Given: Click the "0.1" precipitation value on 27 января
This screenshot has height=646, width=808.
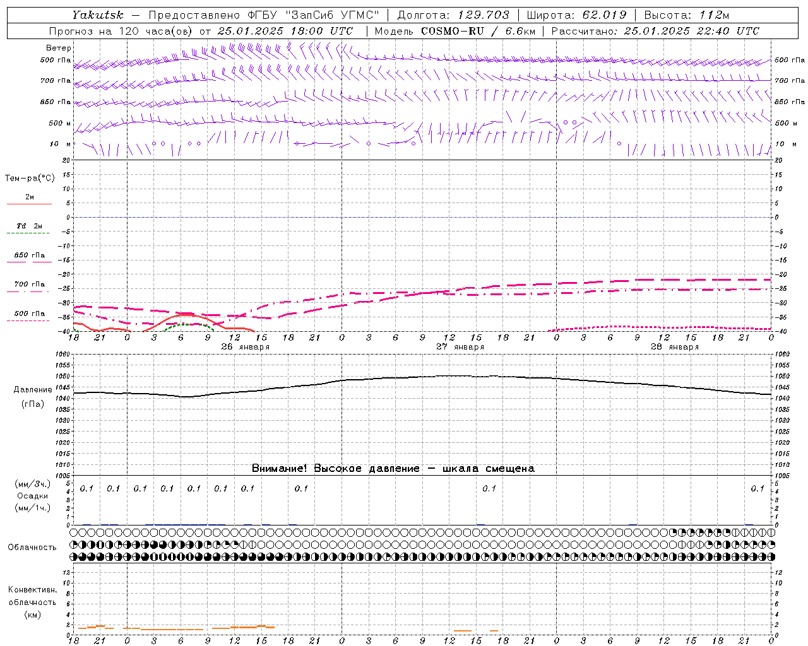Looking at the screenshot, I should 489,488.
